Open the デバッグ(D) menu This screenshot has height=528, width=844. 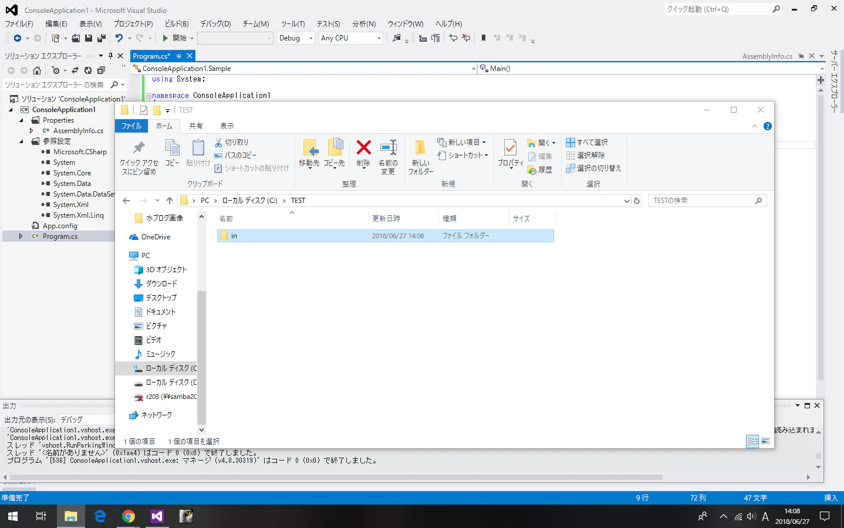(215, 24)
